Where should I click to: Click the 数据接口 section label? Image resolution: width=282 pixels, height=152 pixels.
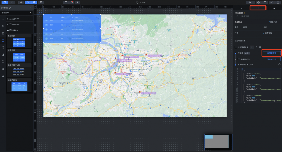[x=238, y=22]
